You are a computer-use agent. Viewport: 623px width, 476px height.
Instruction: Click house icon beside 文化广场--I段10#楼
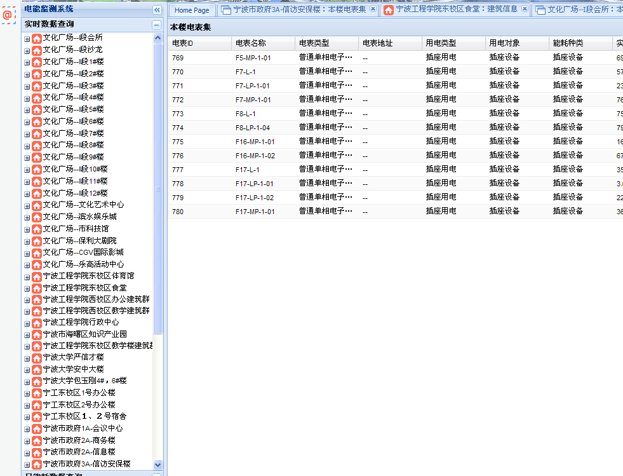[x=37, y=170]
